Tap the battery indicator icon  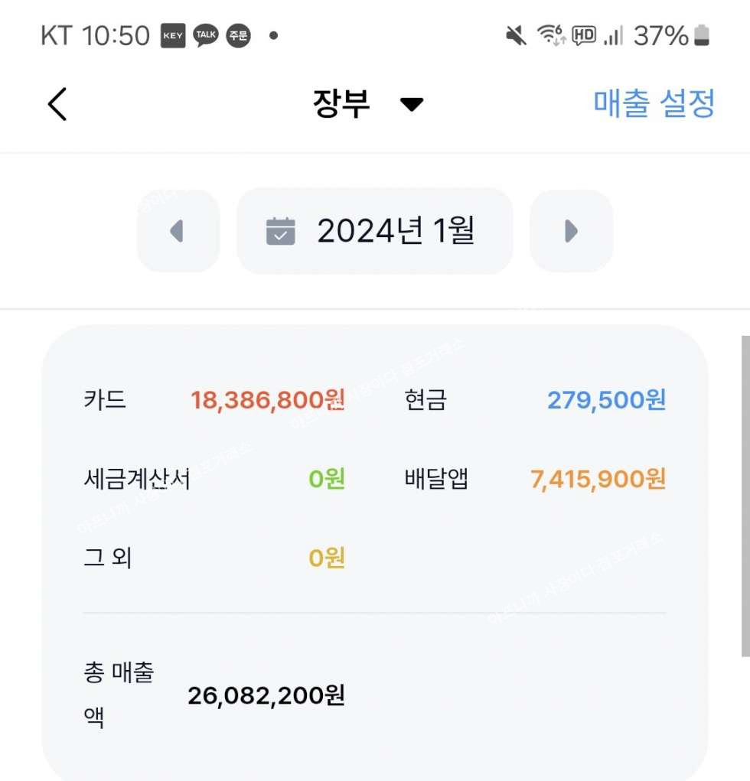click(x=702, y=35)
